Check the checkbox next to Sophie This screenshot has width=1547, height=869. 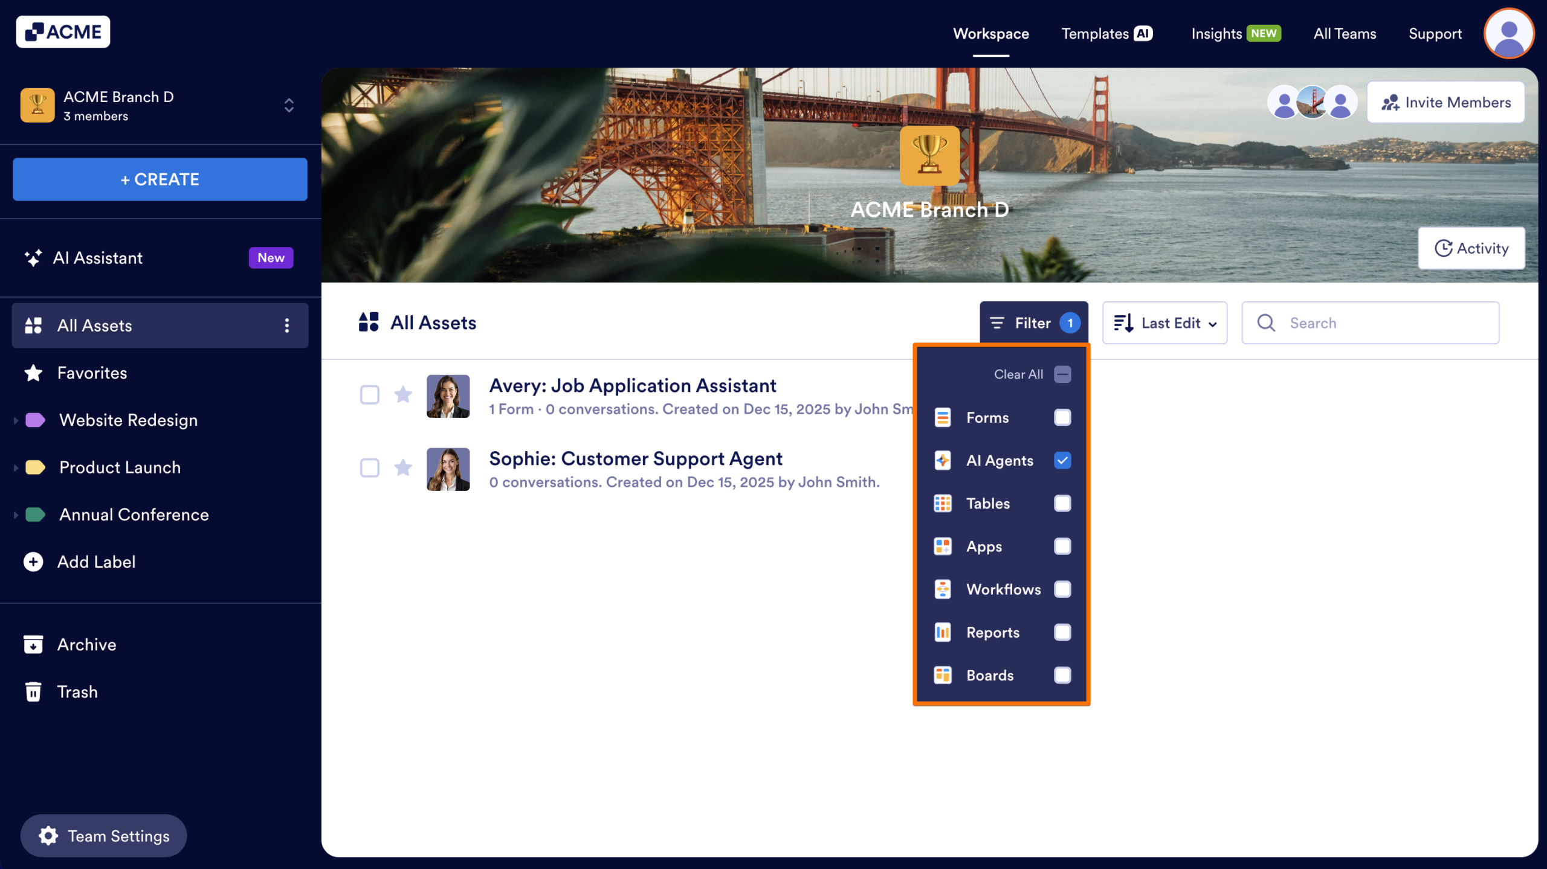coord(369,468)
